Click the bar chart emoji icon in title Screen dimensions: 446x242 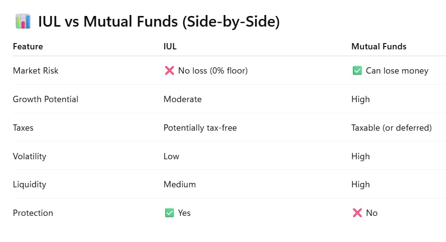click(23, 21)
